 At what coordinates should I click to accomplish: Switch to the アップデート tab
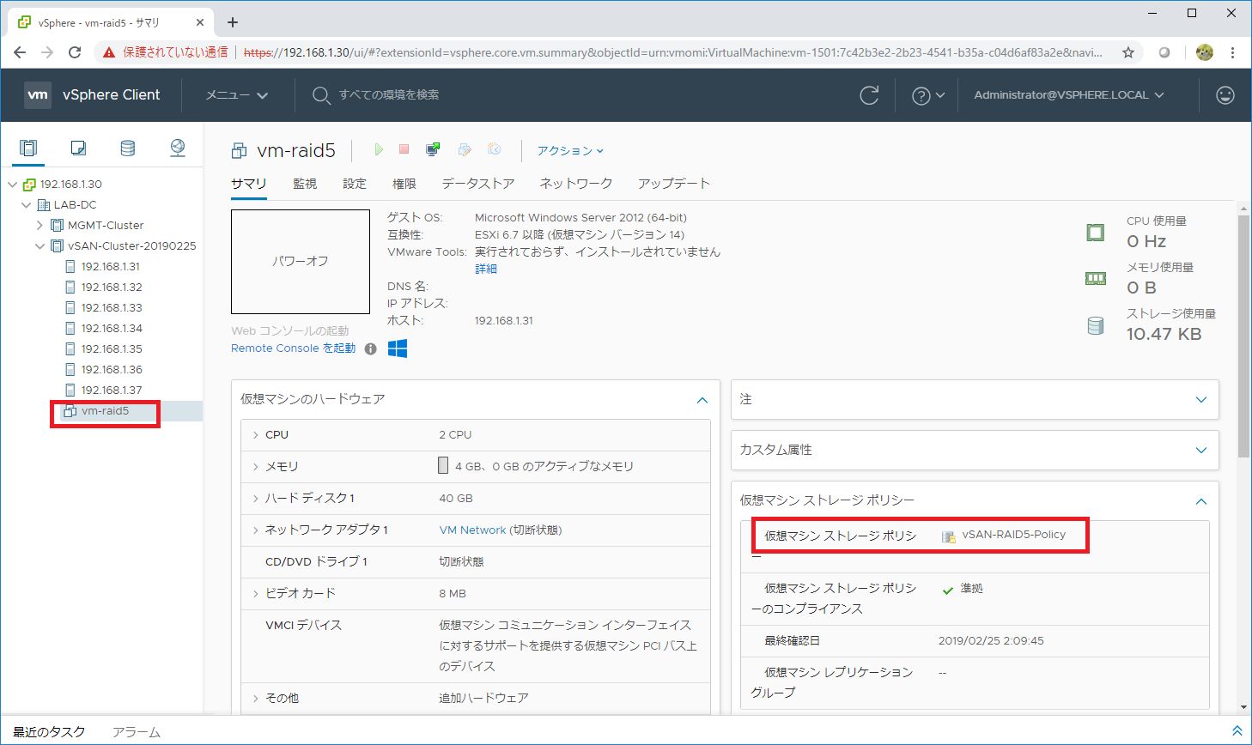click(674, 184)
